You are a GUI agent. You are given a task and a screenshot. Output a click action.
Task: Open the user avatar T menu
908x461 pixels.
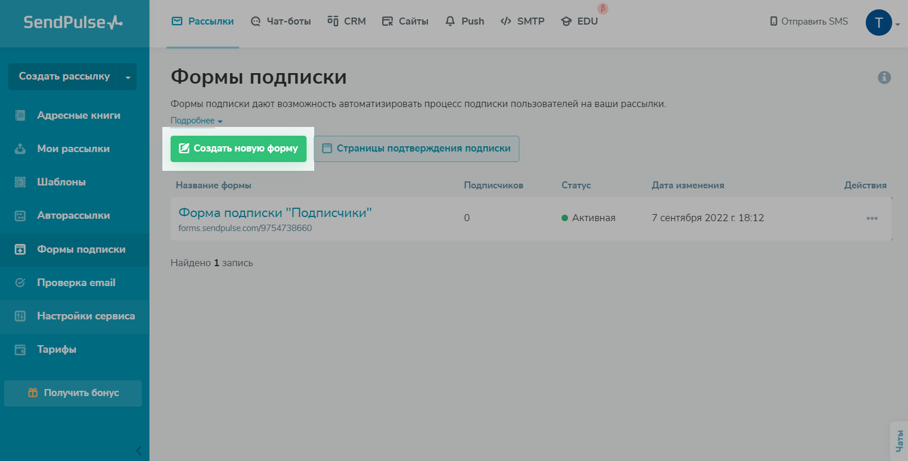(878, 23)
